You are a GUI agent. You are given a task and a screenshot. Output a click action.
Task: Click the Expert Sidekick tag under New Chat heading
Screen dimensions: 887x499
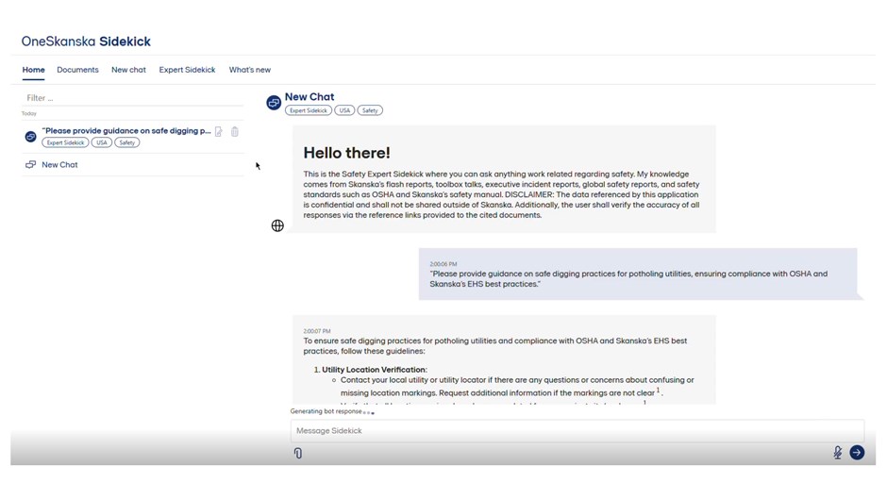pos(309,110)
